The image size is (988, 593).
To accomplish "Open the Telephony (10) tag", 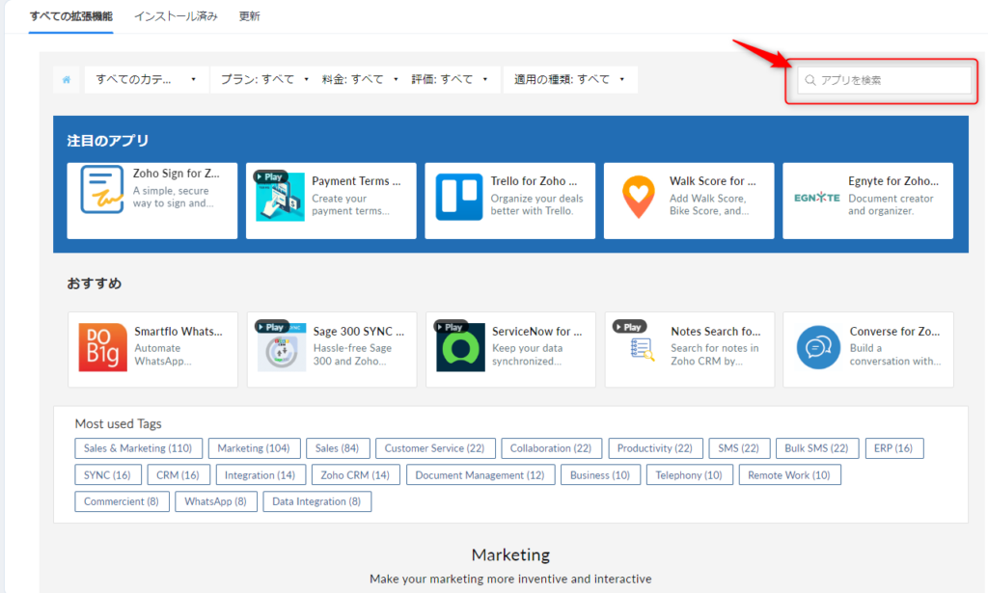I will tap(689, 474).
